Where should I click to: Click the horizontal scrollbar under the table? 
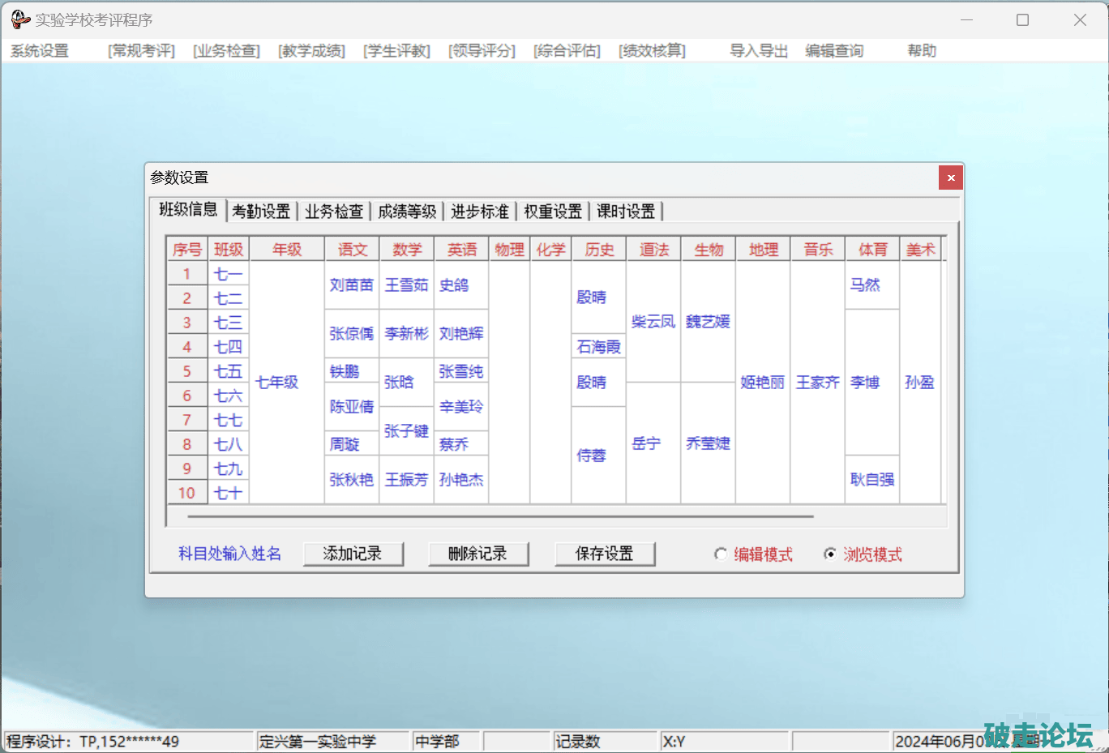pos(500,516)
